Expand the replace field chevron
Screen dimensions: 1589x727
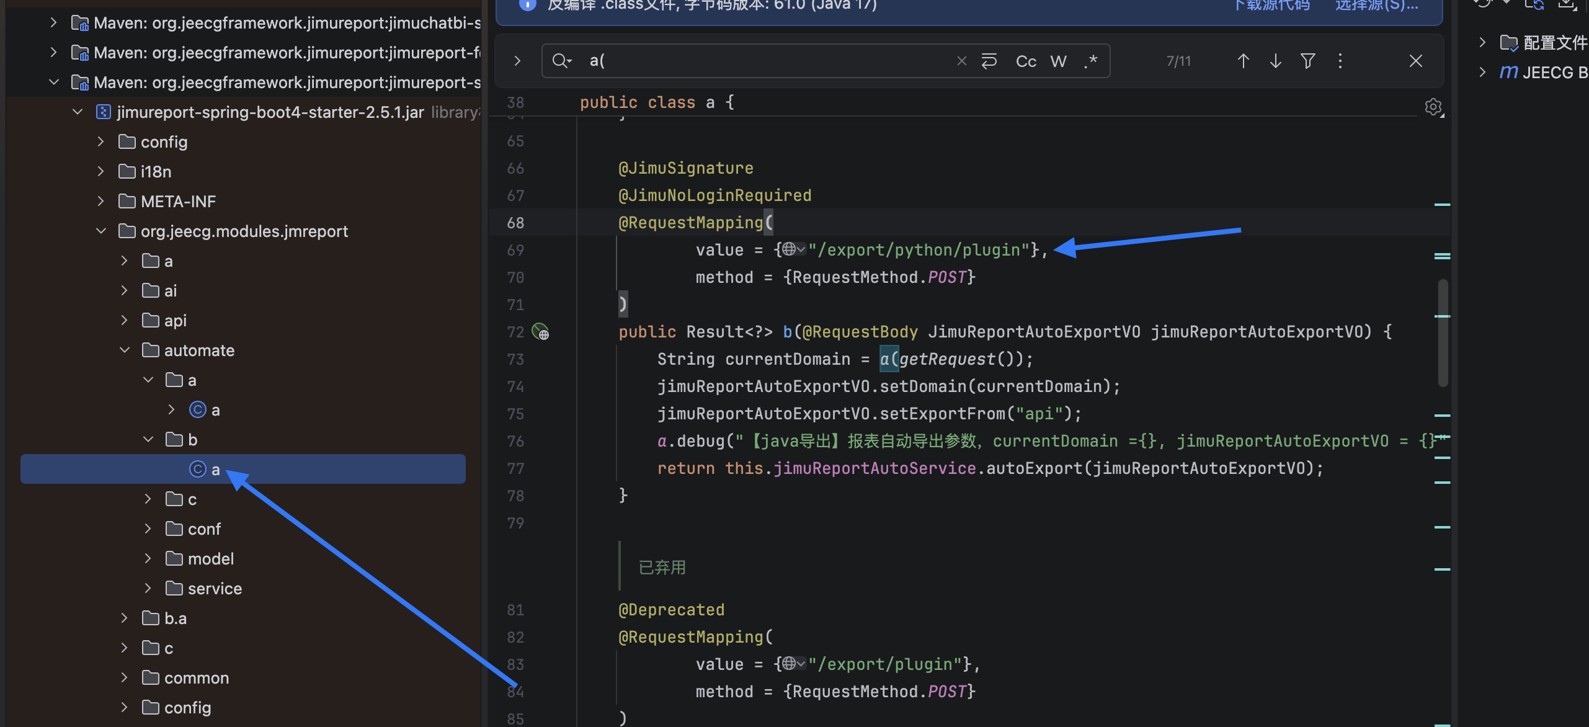click(x=517, y=61)
